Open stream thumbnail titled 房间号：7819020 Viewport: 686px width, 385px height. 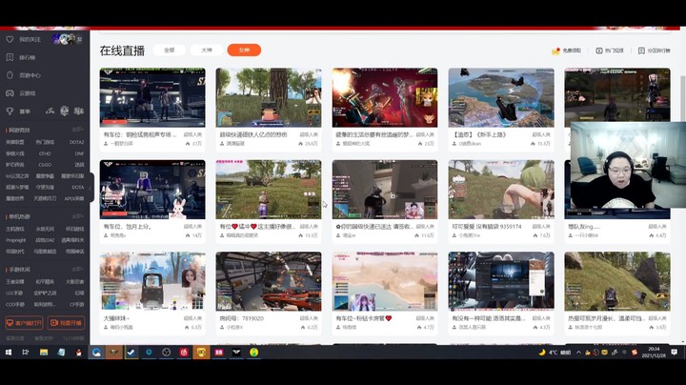[x=268, y=281]
